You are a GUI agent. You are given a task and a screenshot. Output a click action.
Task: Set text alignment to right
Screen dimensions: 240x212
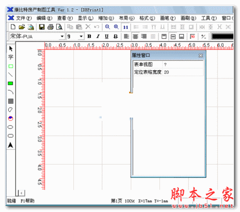point(144,36)
